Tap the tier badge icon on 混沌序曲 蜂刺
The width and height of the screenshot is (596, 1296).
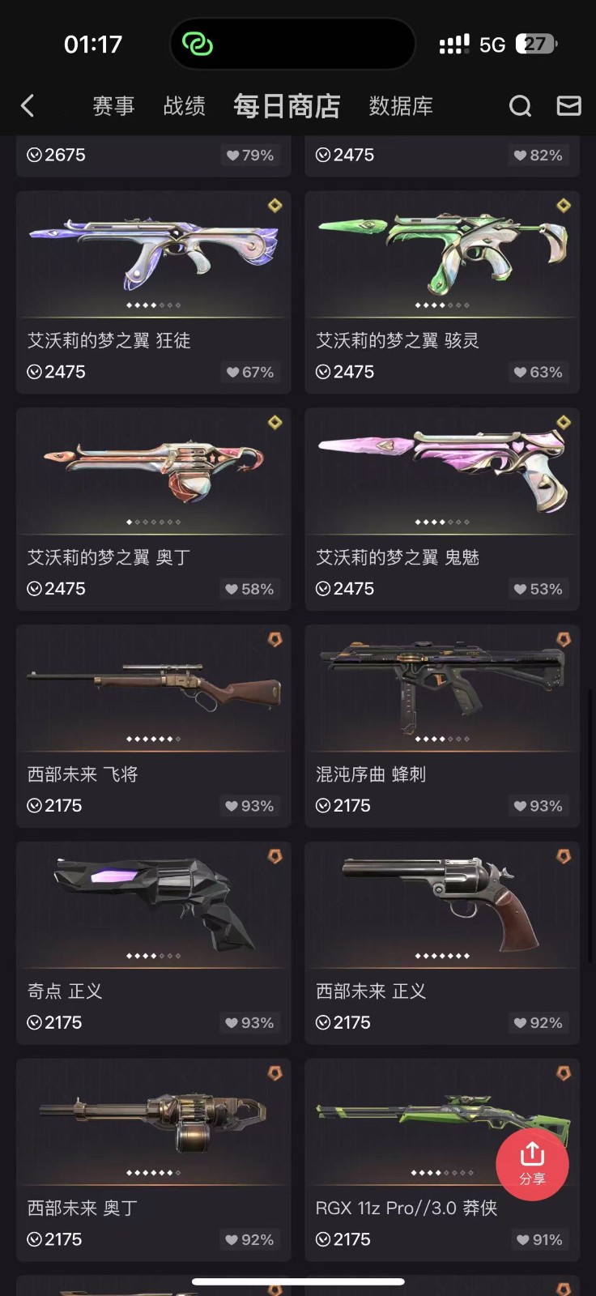tap(564, 640)
